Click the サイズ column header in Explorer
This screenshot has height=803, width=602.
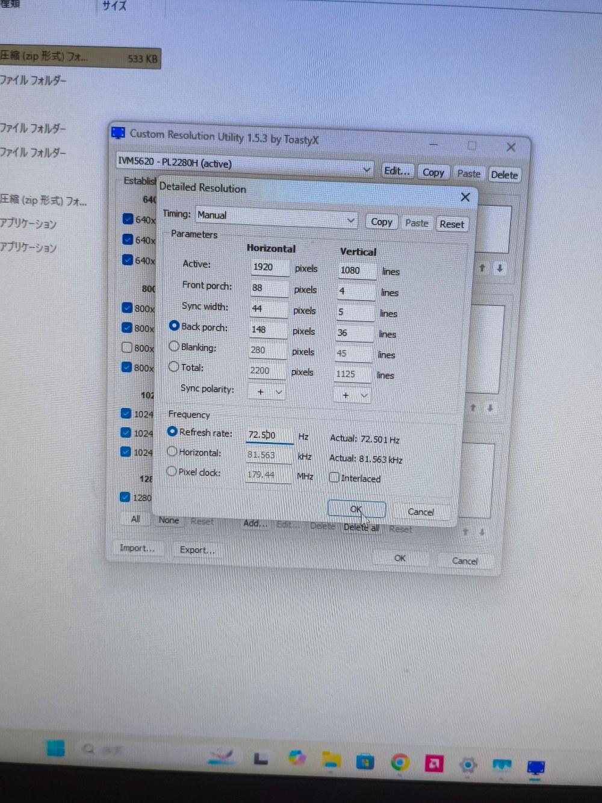[x=114, y=6]
